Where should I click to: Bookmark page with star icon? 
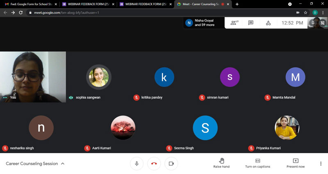pos(305,13)
